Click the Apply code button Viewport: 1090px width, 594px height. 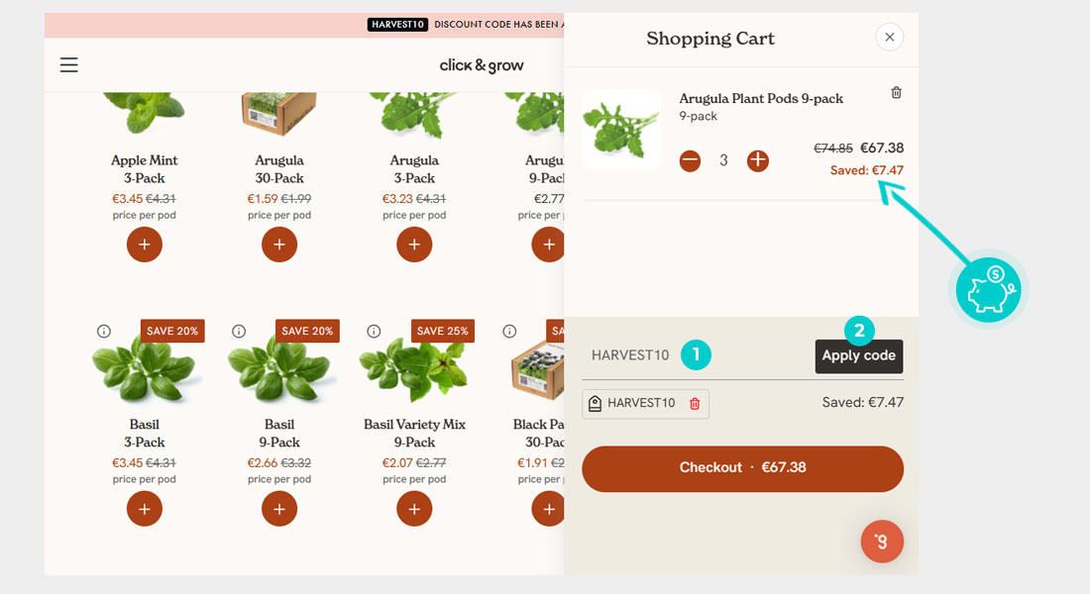858,356
